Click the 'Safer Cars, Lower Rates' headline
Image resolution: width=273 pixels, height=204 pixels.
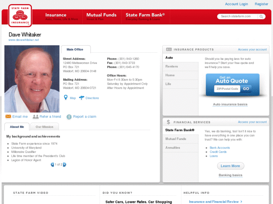point(139,202)
